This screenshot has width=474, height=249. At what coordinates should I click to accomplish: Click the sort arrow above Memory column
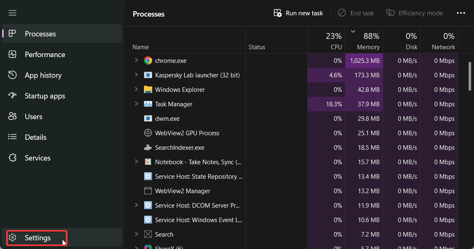(x=353, y=31)
